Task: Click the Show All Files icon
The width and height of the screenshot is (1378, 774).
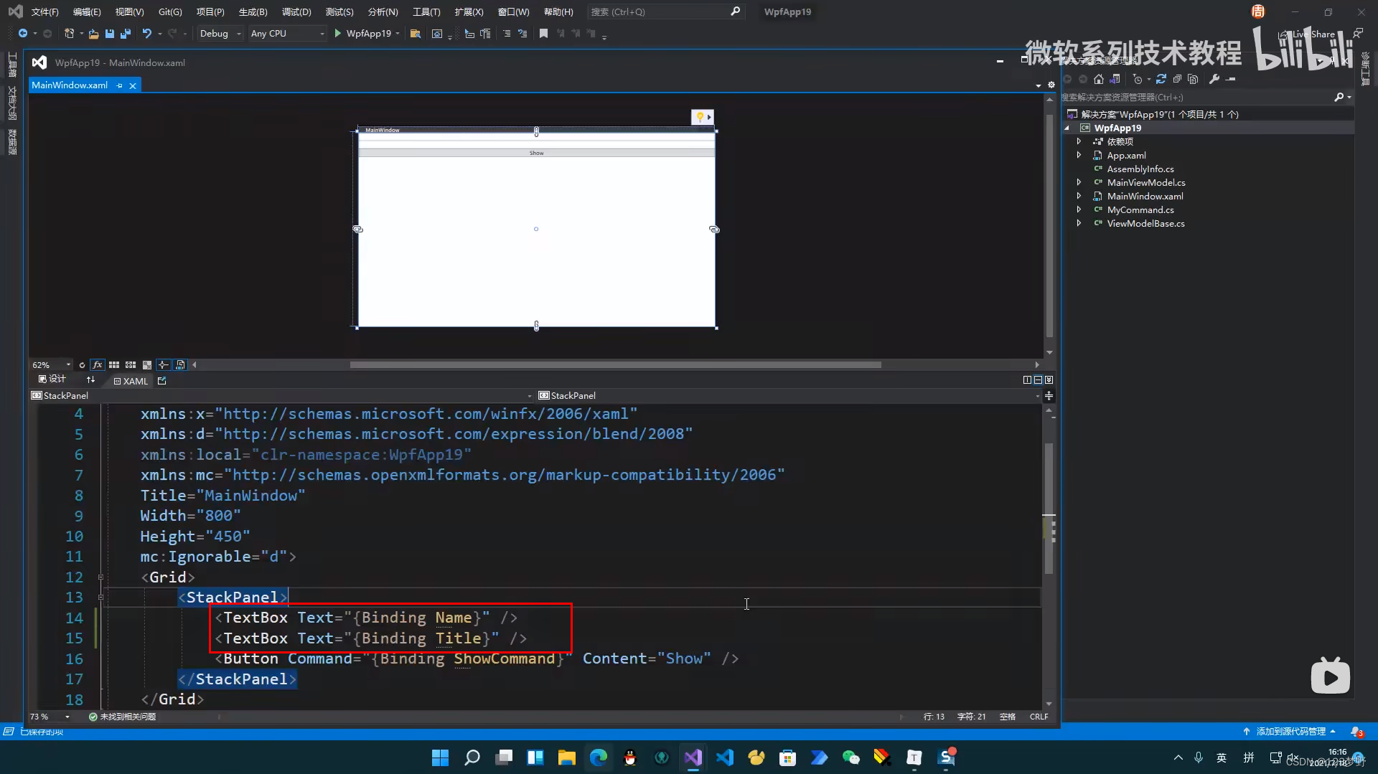Action: tap(1193, 80)
